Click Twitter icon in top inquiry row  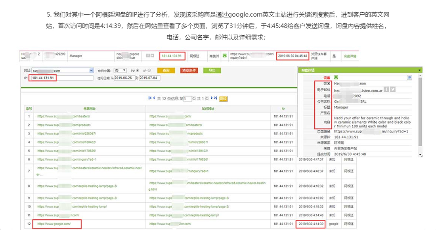153,56
